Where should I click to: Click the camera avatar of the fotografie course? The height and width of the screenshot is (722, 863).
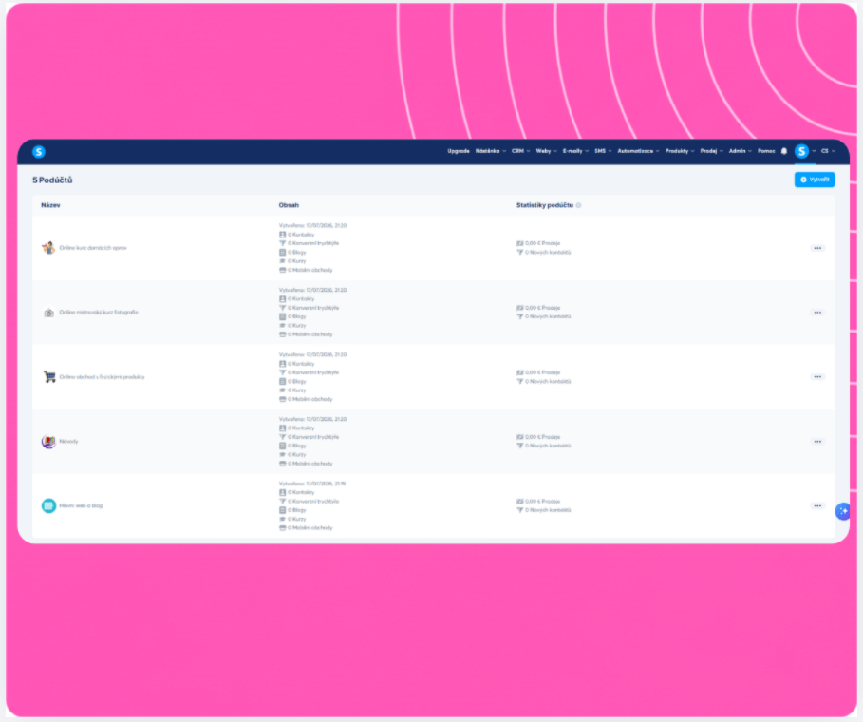pos(49,313)
